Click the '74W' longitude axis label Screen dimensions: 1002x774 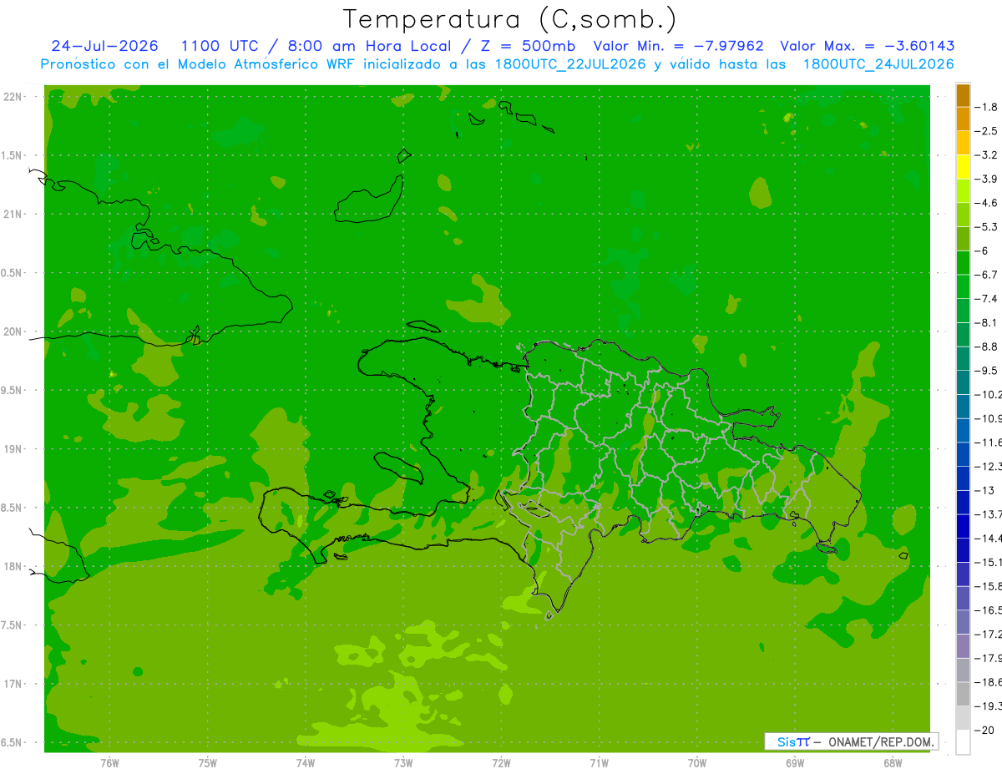(306, 762)
